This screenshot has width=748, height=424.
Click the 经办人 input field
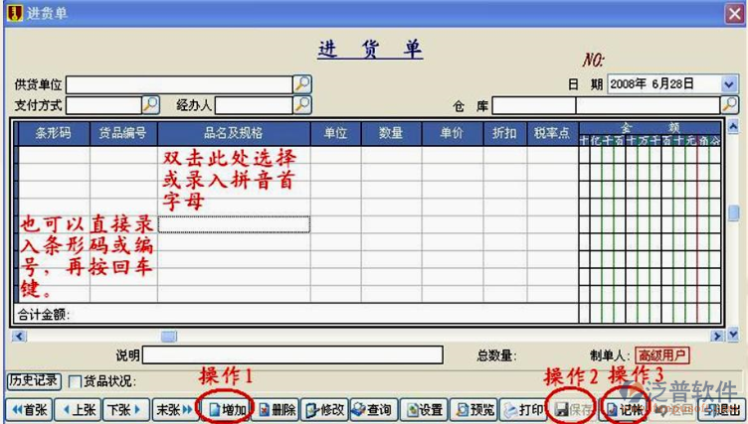pos(254,105)
